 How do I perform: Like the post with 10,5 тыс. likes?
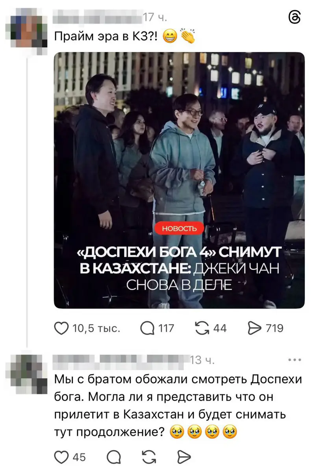[61, 328]
